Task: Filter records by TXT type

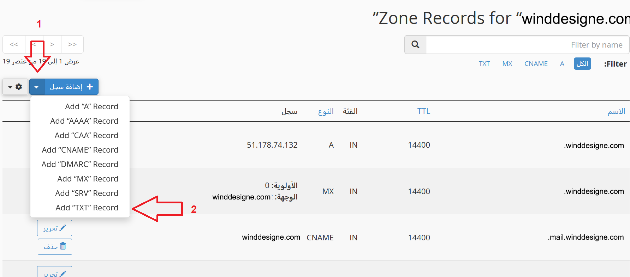Action: click(x=484, y=64)
